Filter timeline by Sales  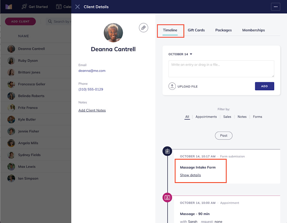point(227,117)
